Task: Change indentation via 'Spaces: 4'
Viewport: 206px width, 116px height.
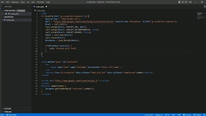Action: click(159, 115)
